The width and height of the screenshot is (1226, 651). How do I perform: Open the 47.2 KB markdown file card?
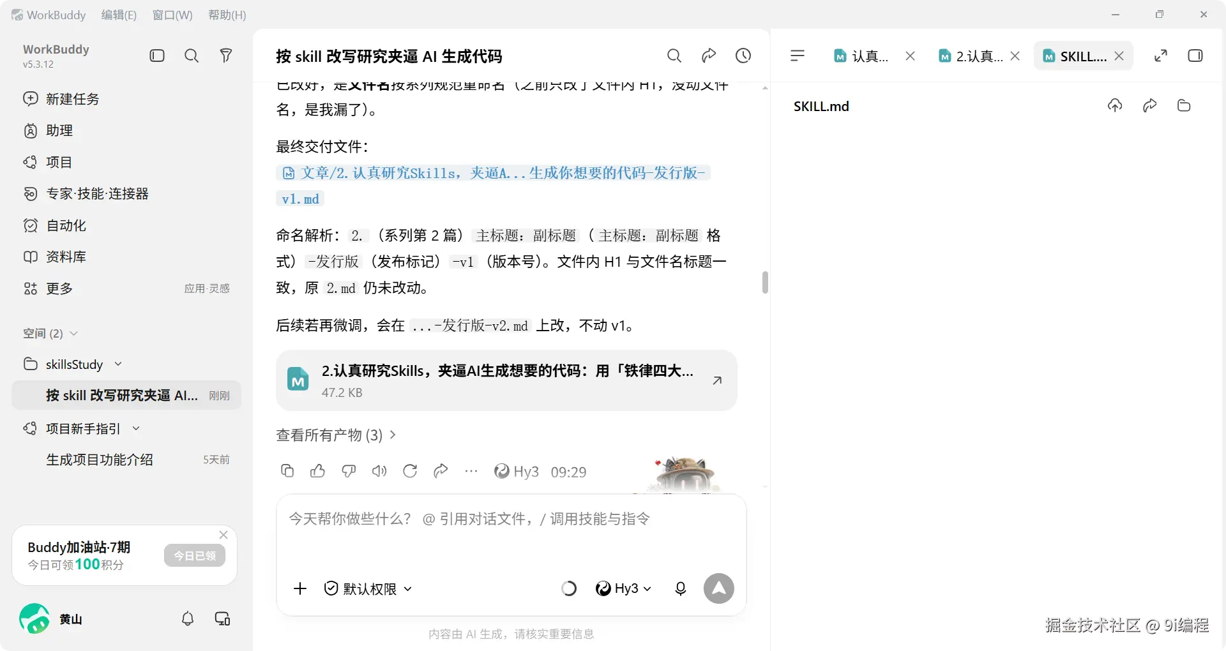(x=506, y=380)
